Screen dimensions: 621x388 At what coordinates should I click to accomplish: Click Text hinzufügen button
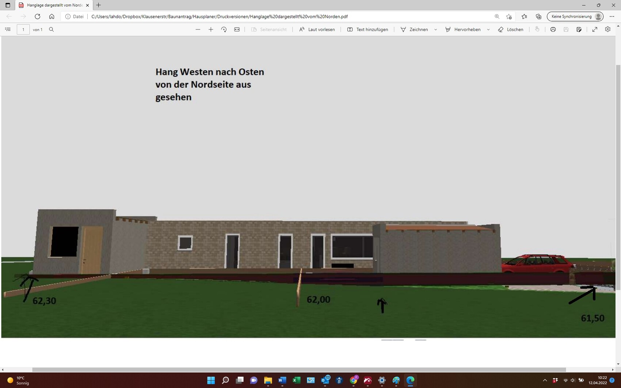[x=367, y=30]
